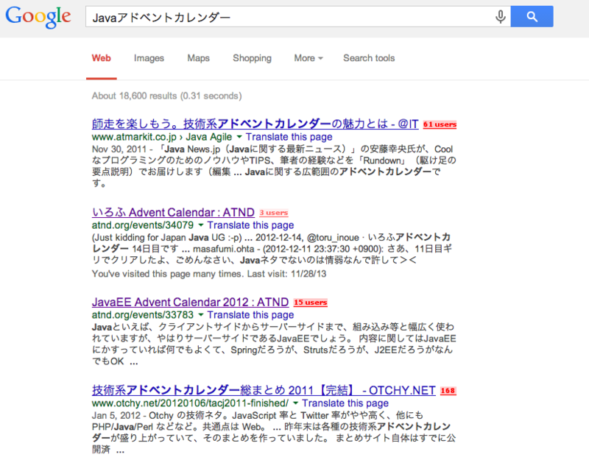This screenshot has width=589, height=460.
Task: Expand dropdown arrow next to www.atmarkit.co.jp
Action: tap(239, 137)
